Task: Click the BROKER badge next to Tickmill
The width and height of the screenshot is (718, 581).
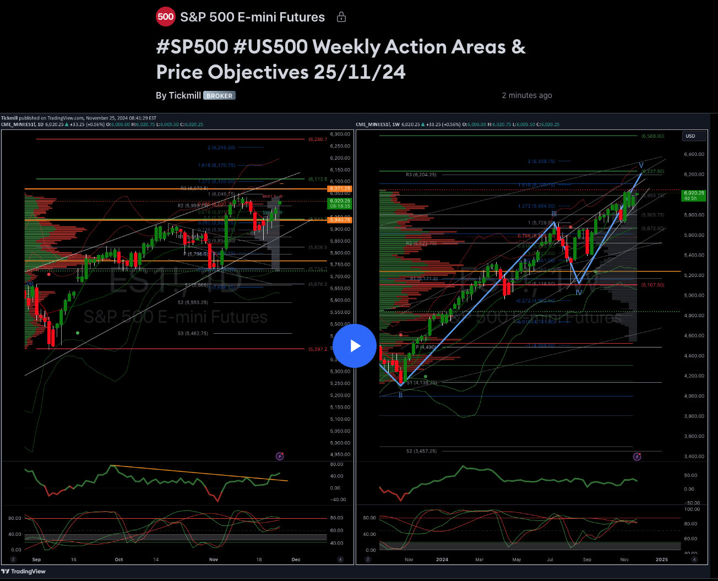Action: pos(219,95)
